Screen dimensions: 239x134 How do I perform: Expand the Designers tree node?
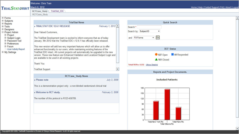click(3, 29)
